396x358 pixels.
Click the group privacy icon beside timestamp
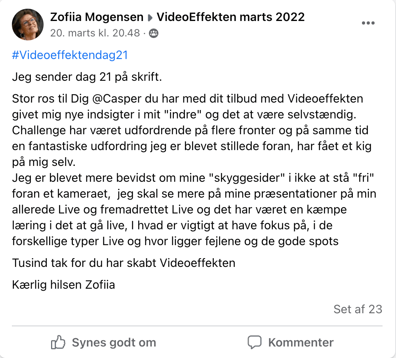[154, 33]
